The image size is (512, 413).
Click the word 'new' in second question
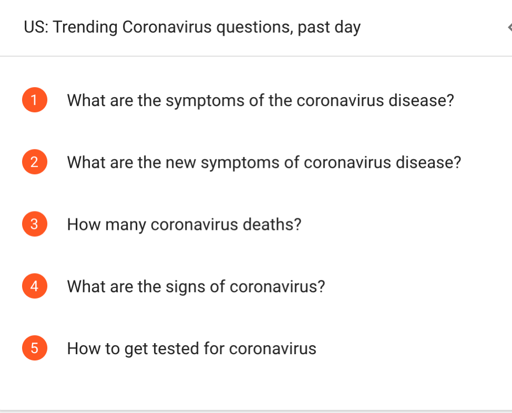click(x=181, y=163)
